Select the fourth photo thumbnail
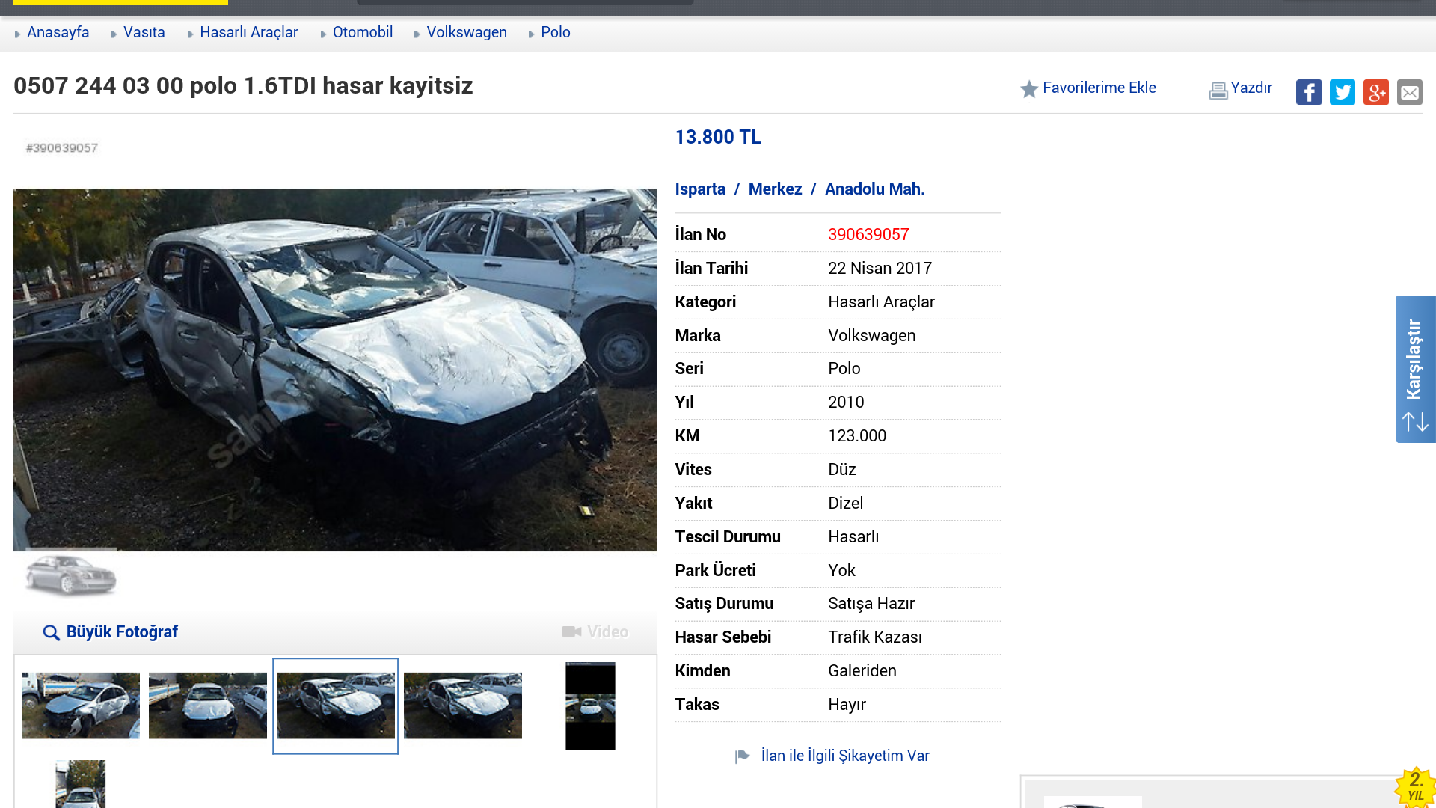1436x808 pixels. click(463, 706)
